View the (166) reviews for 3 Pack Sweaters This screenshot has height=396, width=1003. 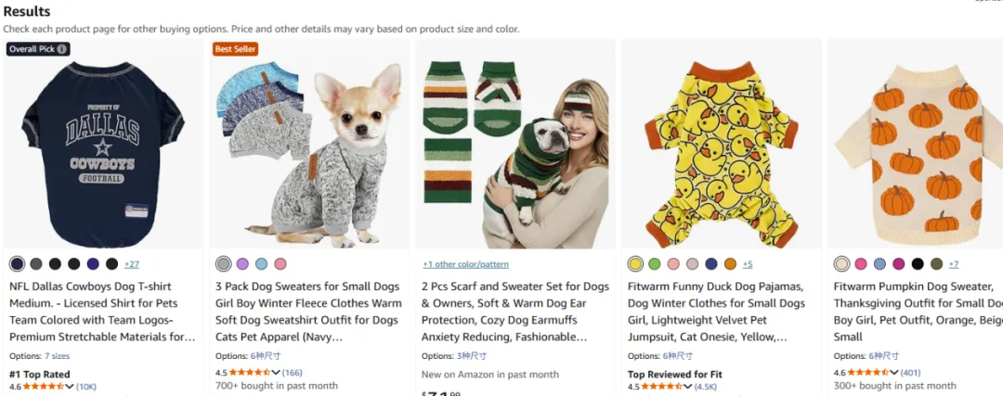[293, 372]
